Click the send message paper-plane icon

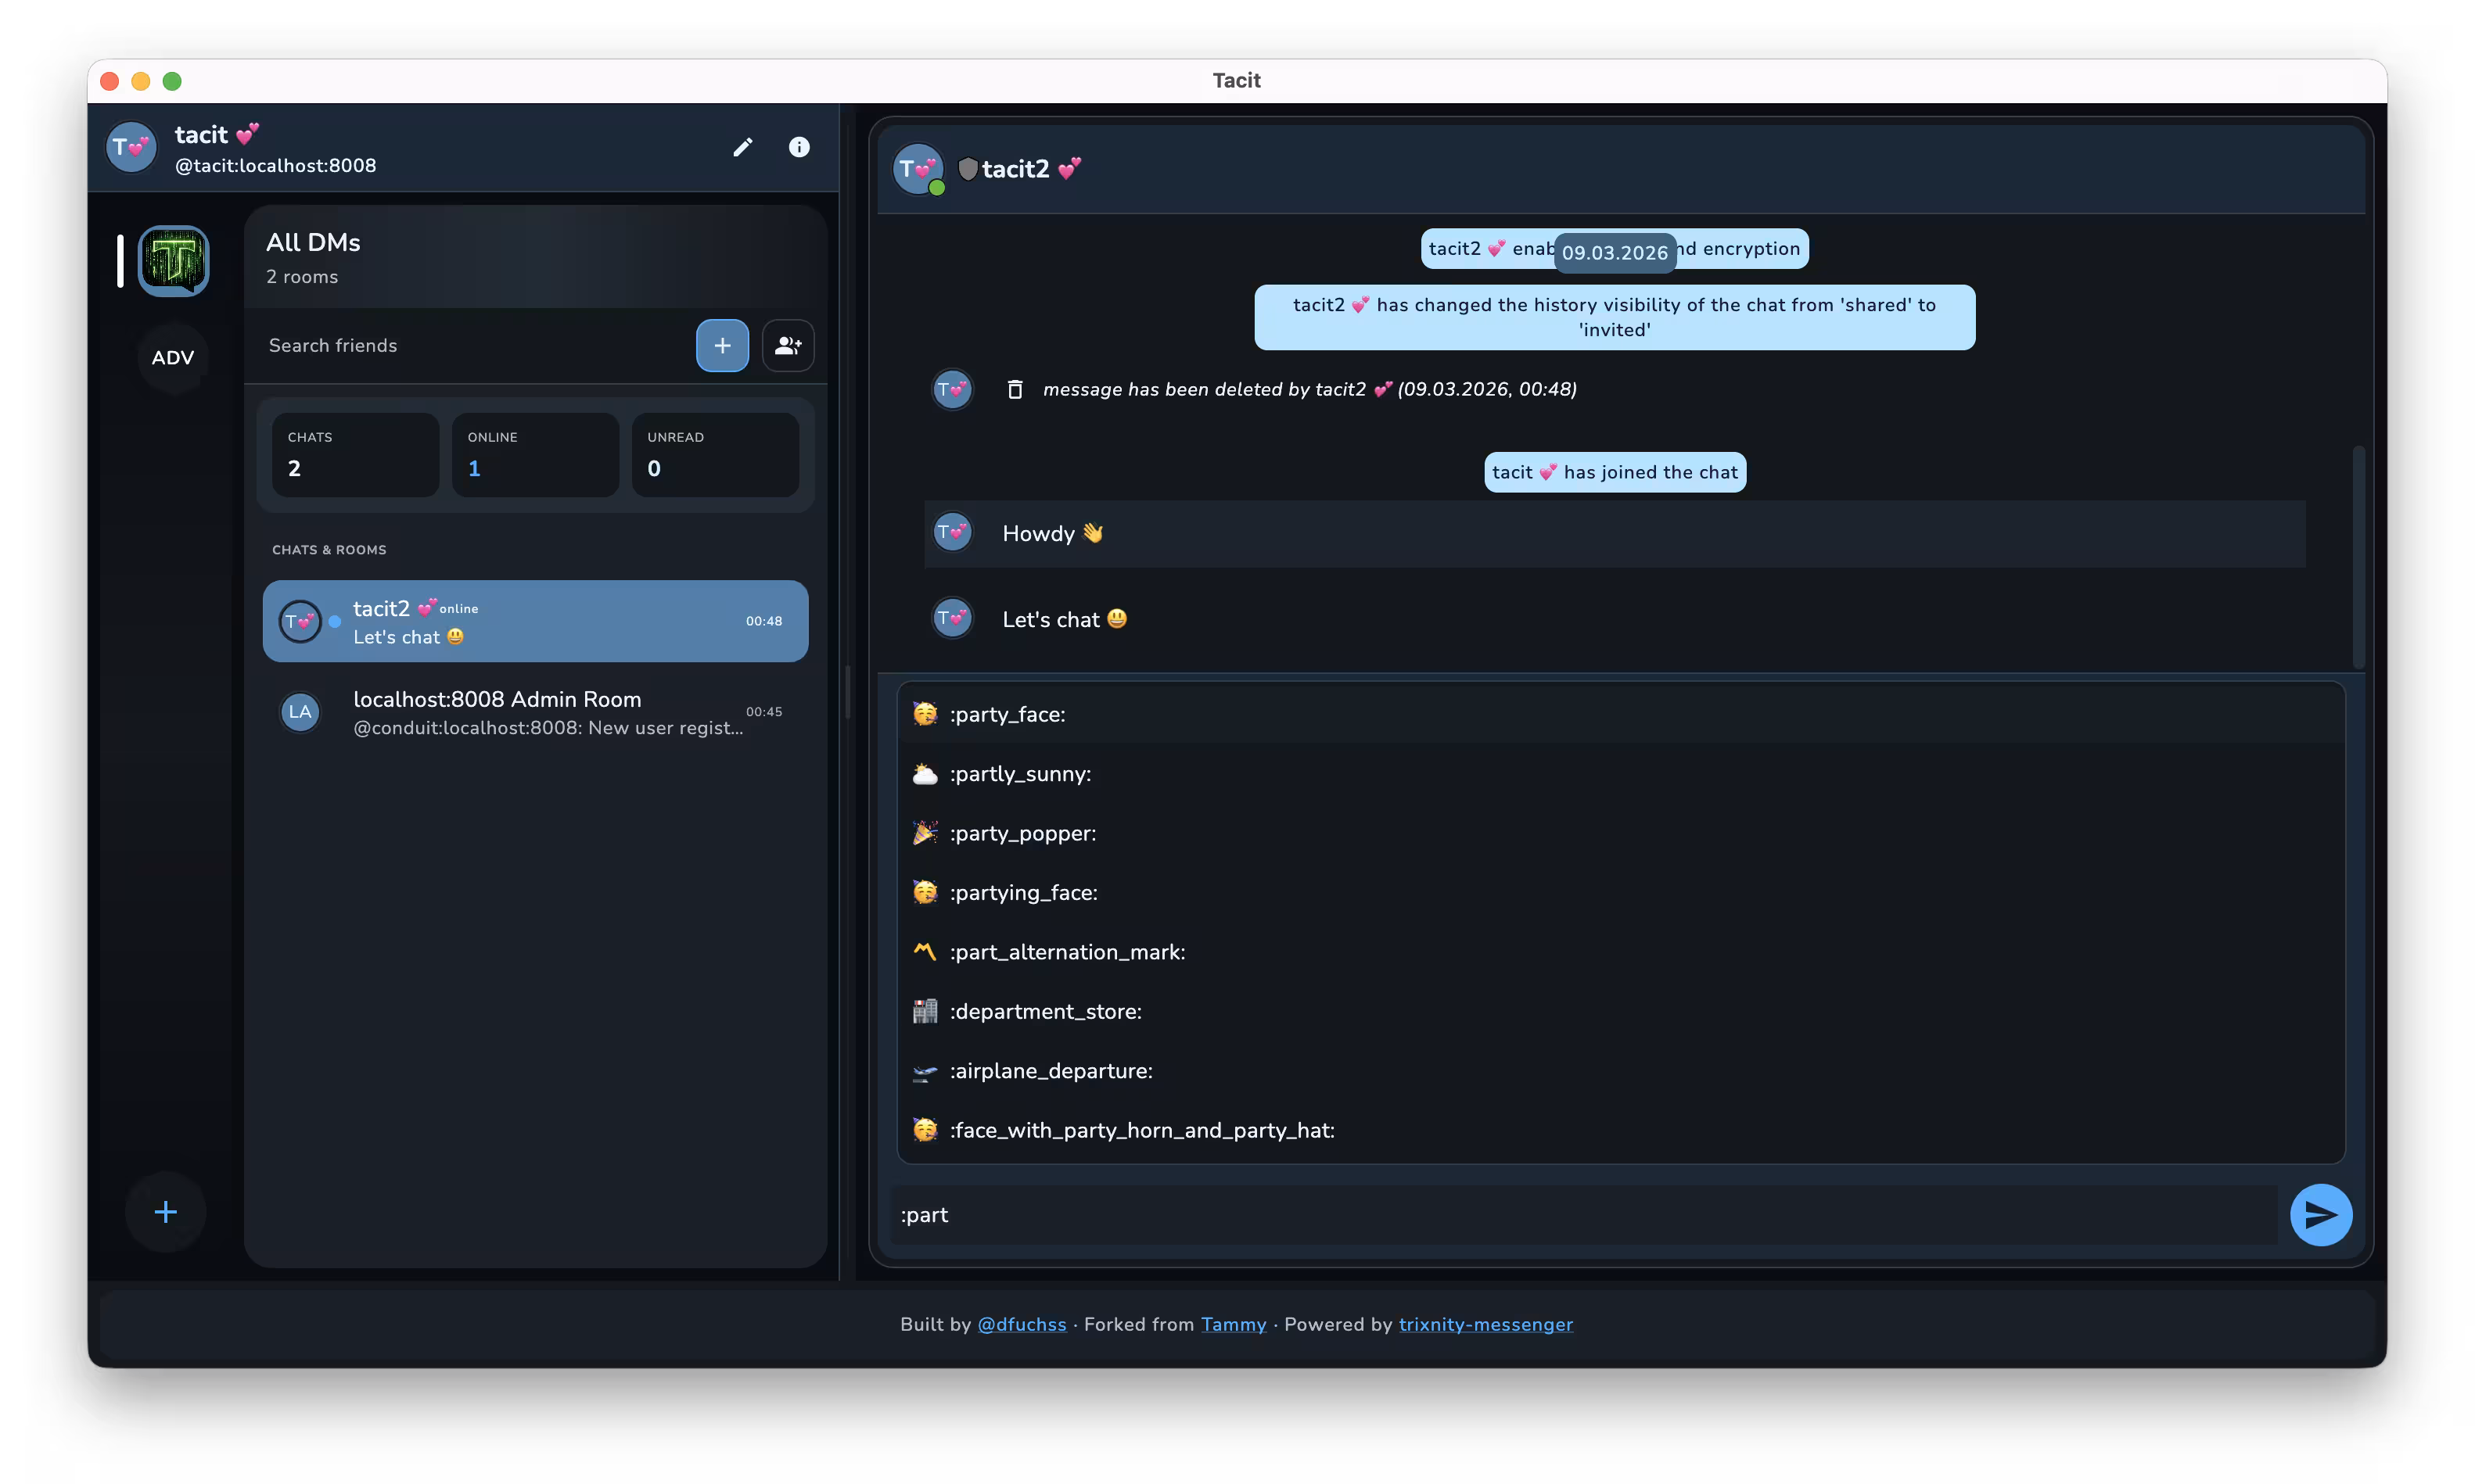coord(2321,1215)
